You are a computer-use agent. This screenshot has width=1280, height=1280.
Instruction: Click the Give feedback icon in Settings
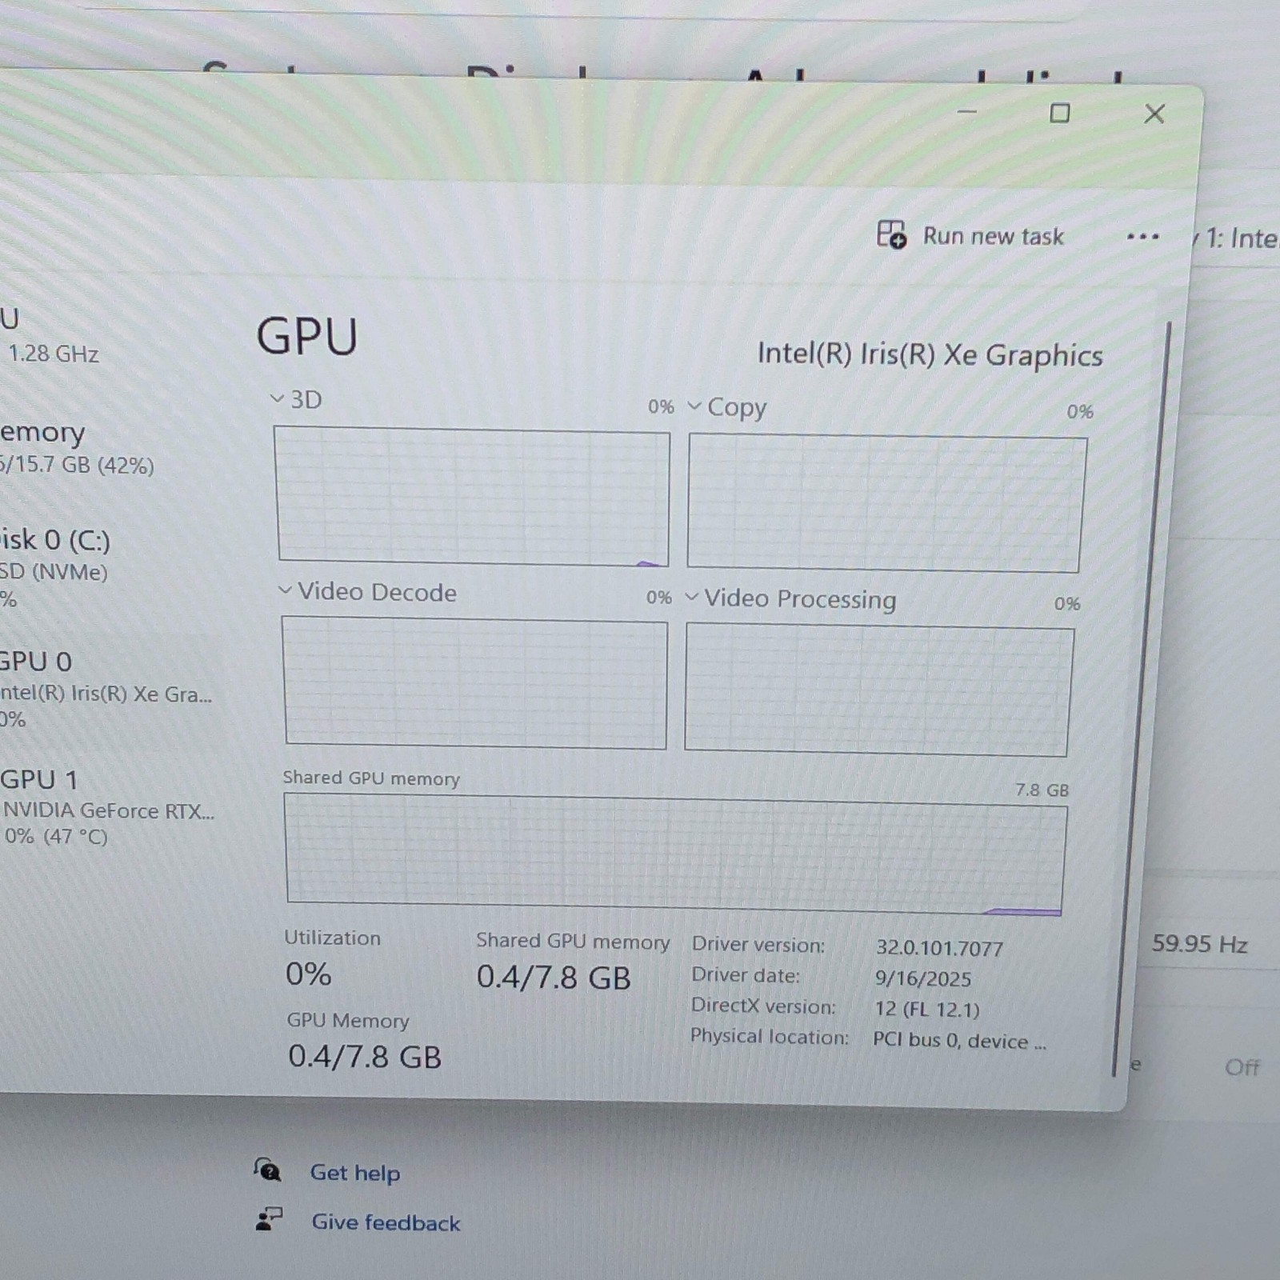(x=269, y=1219)
